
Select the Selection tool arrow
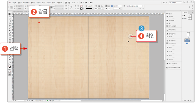tap(10, 14)
